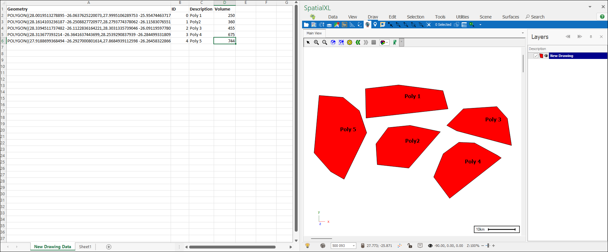Screen dimensions: 608x252
Task: Uncheck the New Drawing layer checkbox
Action: [x=536, y=56]
